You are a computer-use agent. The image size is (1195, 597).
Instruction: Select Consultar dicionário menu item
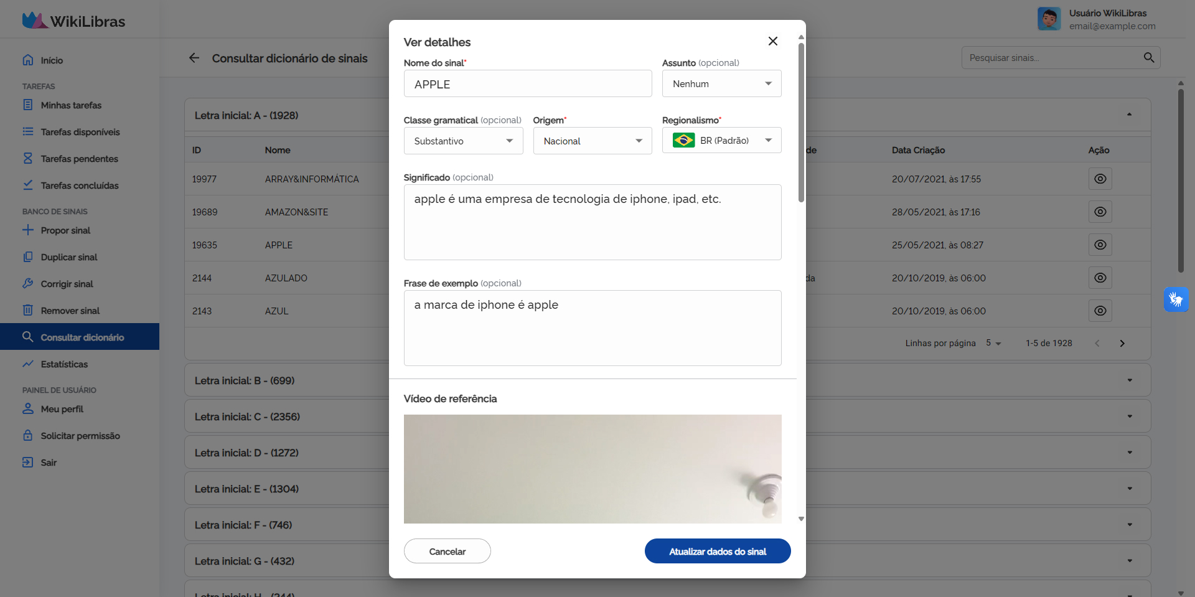[x=80, y=337]
